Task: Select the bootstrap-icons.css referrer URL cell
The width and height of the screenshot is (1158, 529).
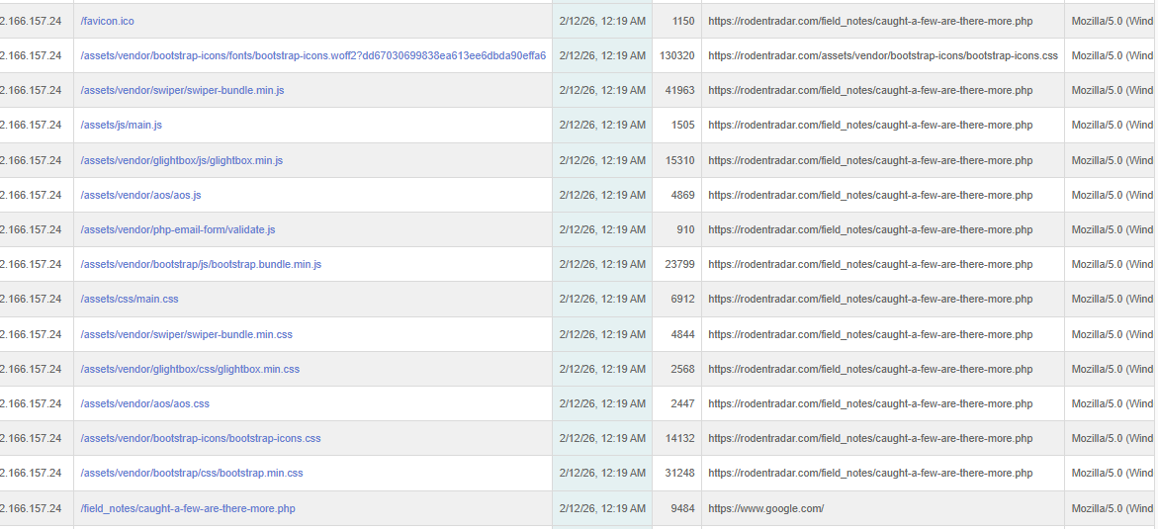Action: (882, 55)
